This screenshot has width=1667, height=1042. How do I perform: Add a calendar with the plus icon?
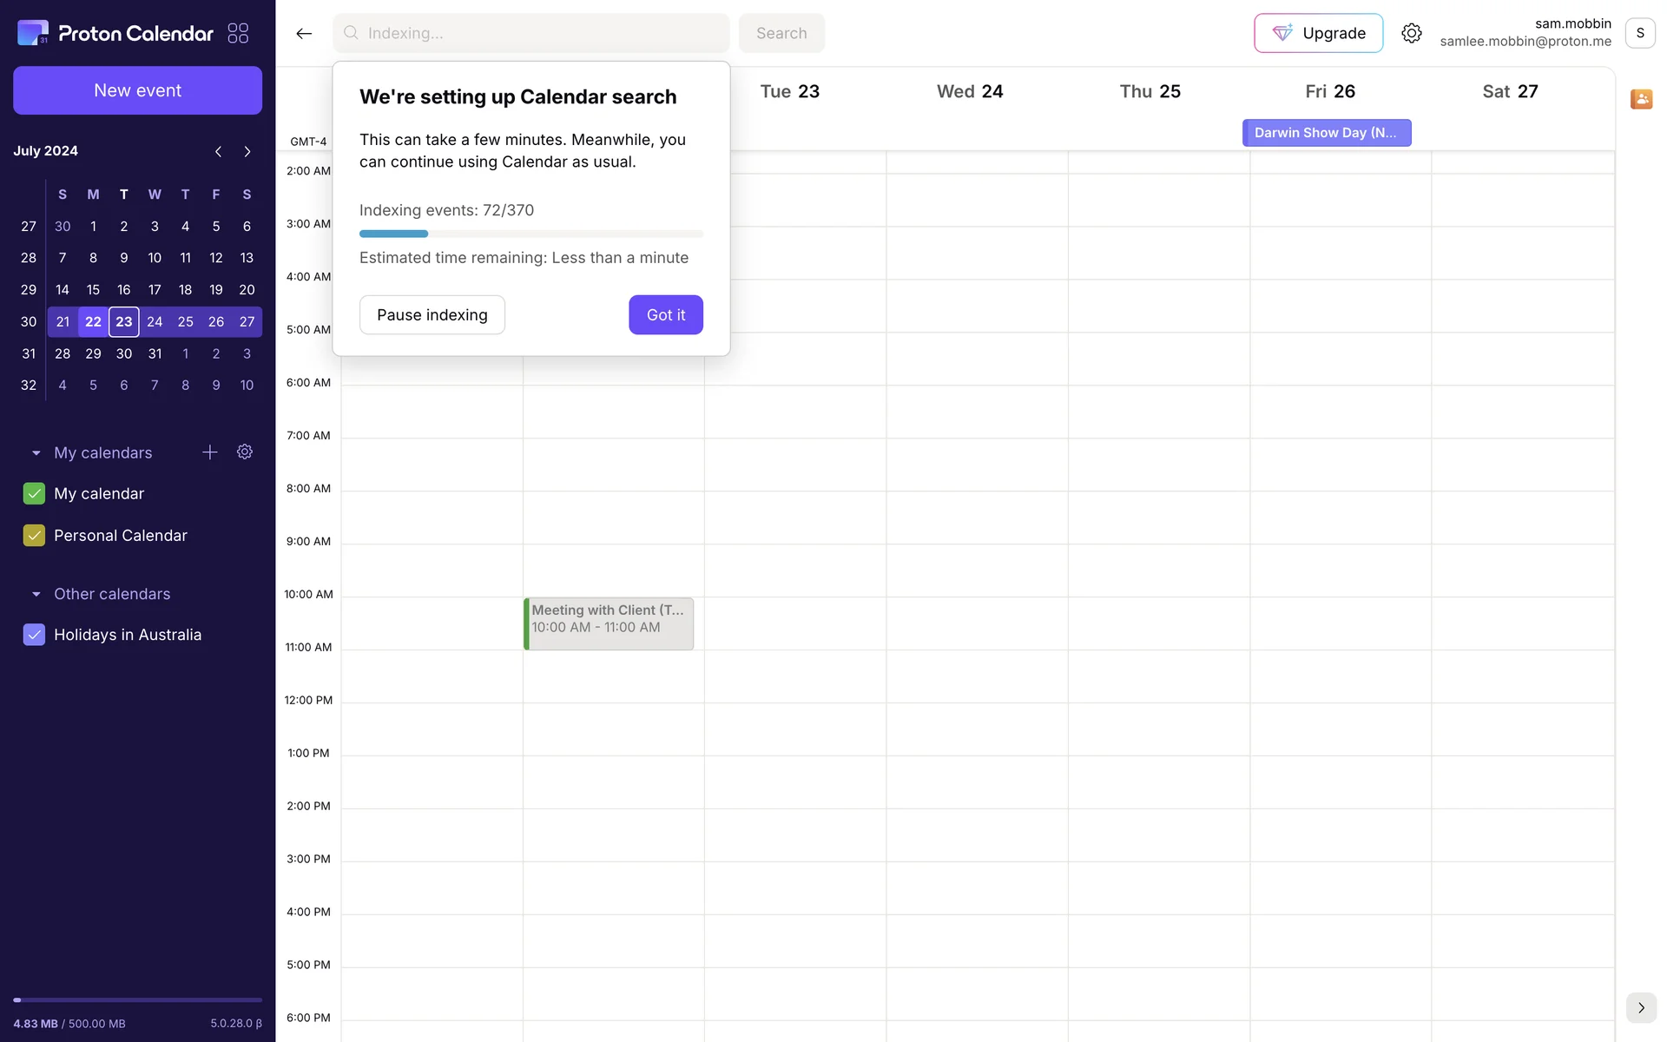[x=209, y=452]
